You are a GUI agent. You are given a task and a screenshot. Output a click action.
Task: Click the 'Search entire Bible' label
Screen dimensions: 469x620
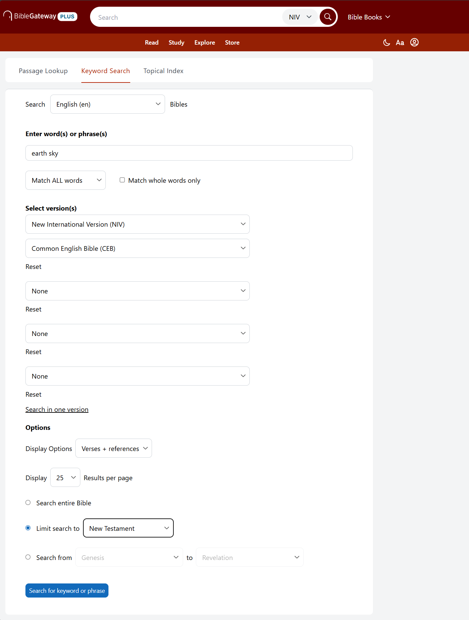click(64, 503)
